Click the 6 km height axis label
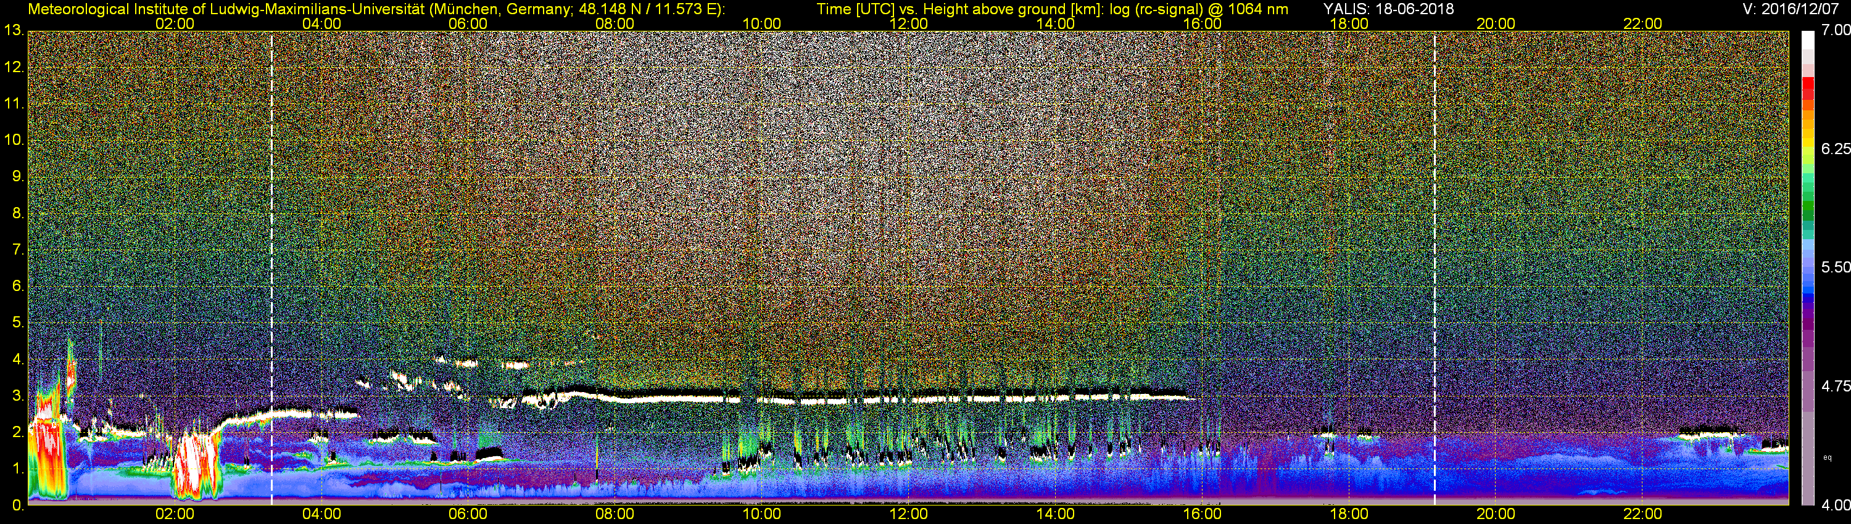The image size is (1851, 524). tap(17, 287)
